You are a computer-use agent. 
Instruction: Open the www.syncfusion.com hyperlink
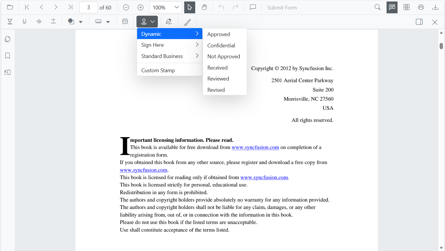click(255, 147)
